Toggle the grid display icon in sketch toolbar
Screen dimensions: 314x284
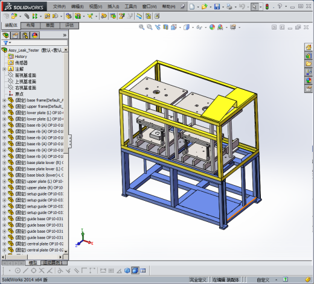[111, 271]
